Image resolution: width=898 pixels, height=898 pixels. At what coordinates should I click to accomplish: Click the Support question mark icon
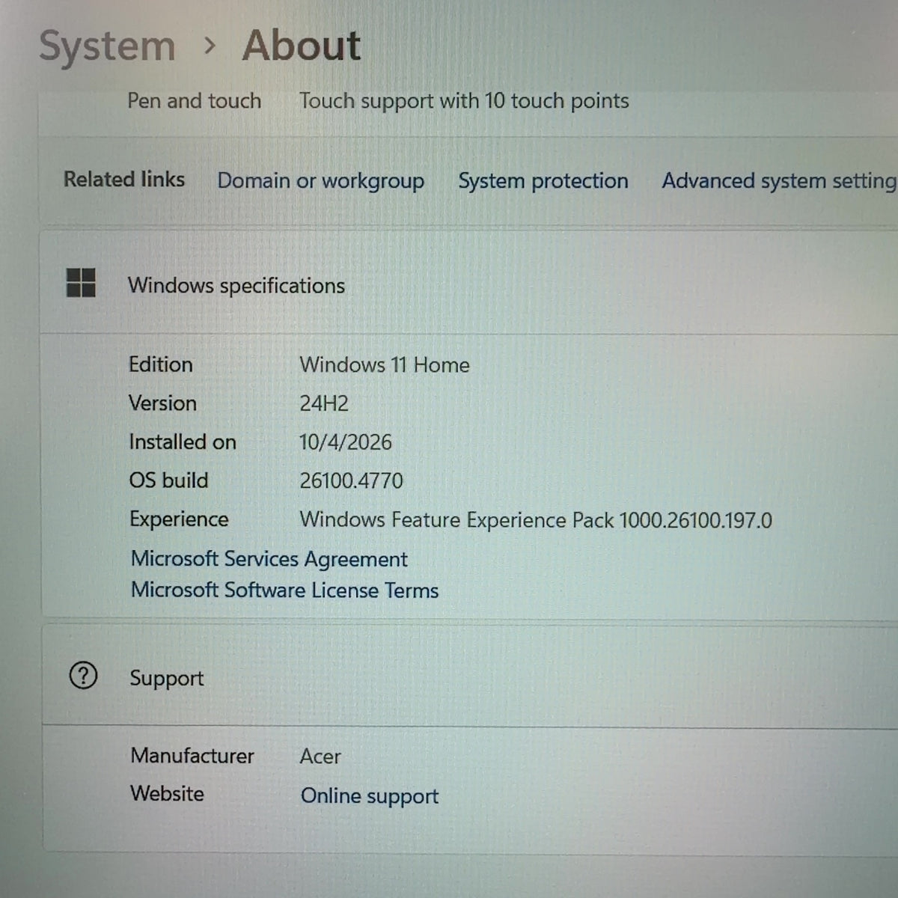(83, 676)
